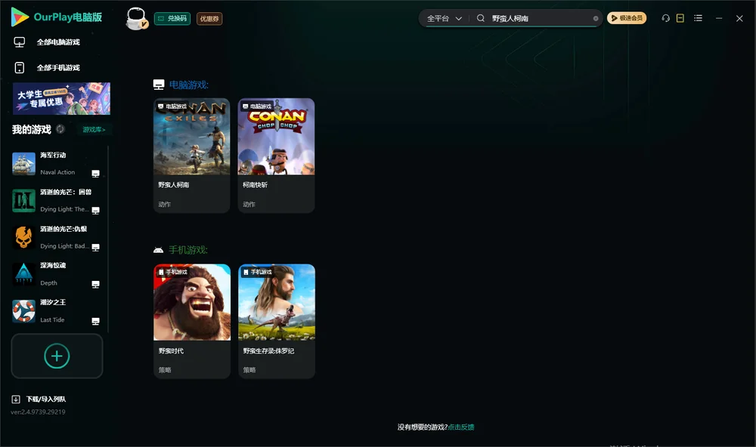Click the OurPlay logo icon
This screenshot has height=447, width=756.
click(x=20, y=17)
